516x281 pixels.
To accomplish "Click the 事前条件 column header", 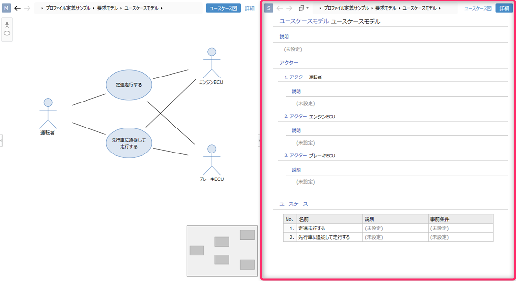I will tap(461, 219).
